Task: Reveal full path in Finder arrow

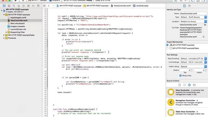Action: (x=204, y=37)
